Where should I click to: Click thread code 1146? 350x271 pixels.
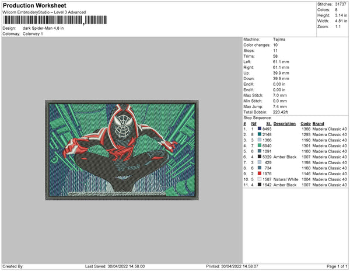coord(306,173)
